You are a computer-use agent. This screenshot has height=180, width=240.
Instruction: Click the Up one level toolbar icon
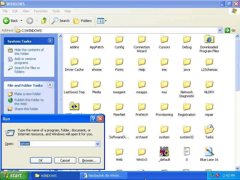click(x=44, y=21)
